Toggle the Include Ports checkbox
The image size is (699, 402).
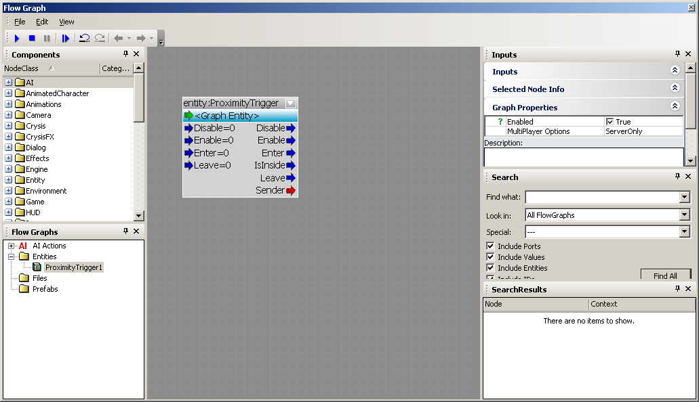pyautogui.click(x=490, y=246)
